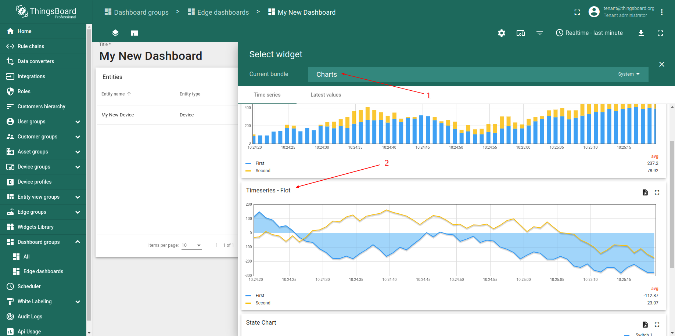Viewport: 675px width, 336px height.
Task: Open dashboard layers/states icon
Action: tap(115, 33)
